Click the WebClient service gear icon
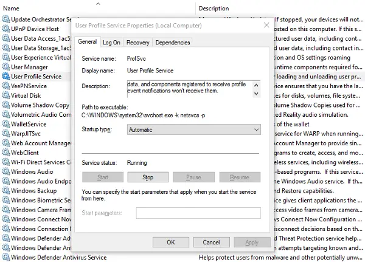Image resolution: width=365 pixels, height=262 pixels. coord(6,153)
